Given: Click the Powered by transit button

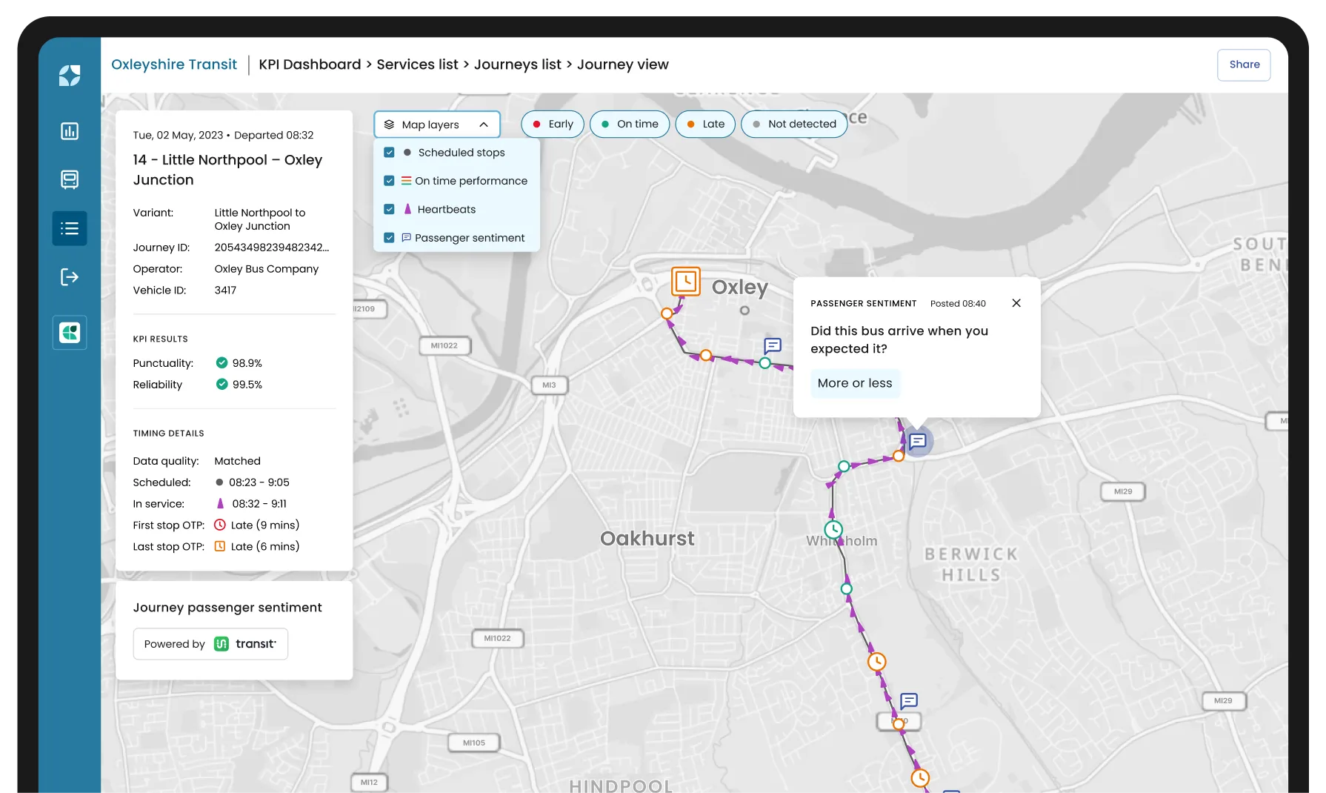Looking at the screenshot, I should (x=210, y=644).
